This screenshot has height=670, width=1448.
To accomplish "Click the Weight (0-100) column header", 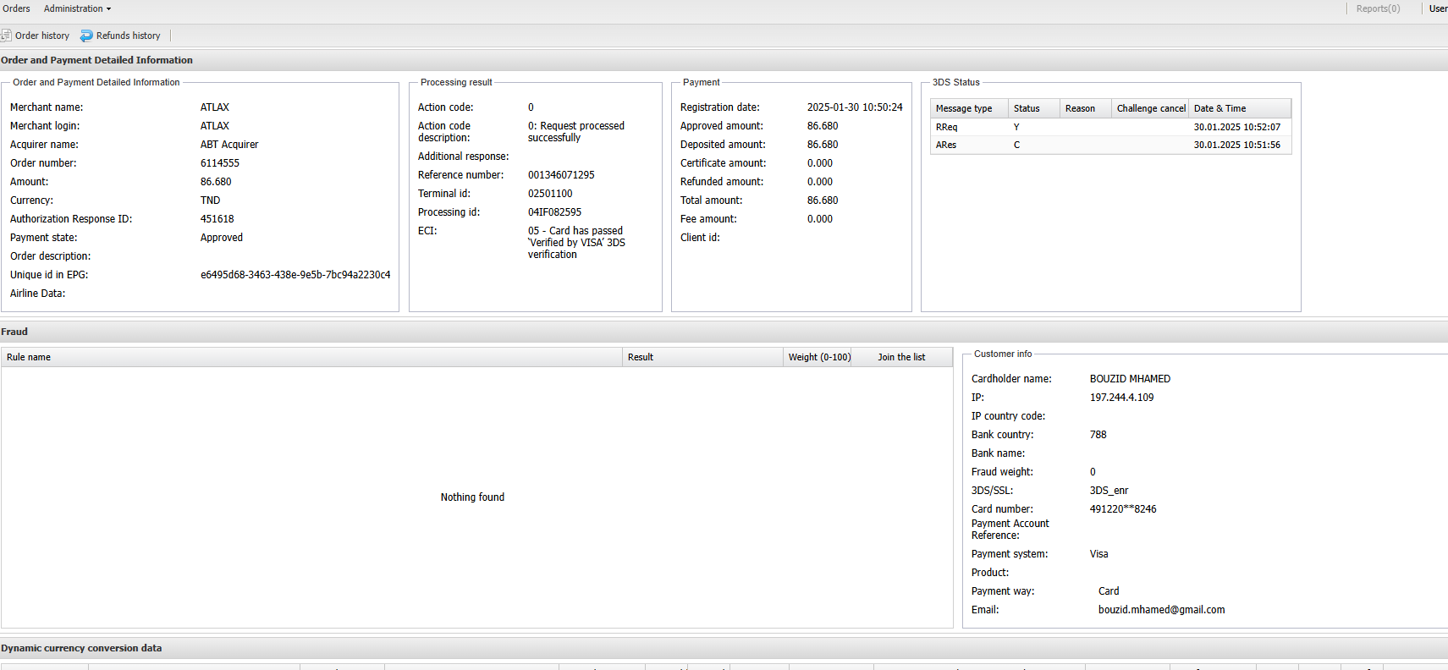I will 819,357.
